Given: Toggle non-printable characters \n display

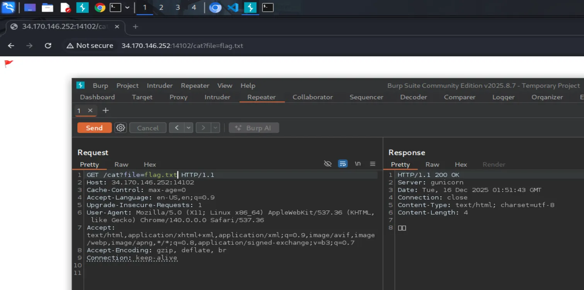Looking at the screenshot, I should (x=358, y=164).
